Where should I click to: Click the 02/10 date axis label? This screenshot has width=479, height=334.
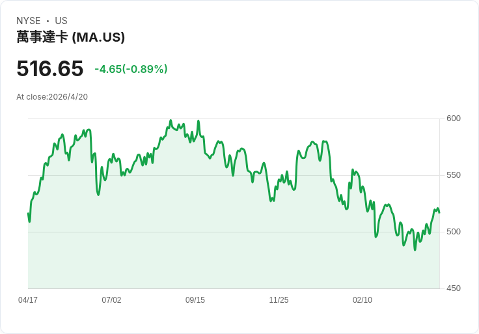pyautogui.click(x=363, y=299)
